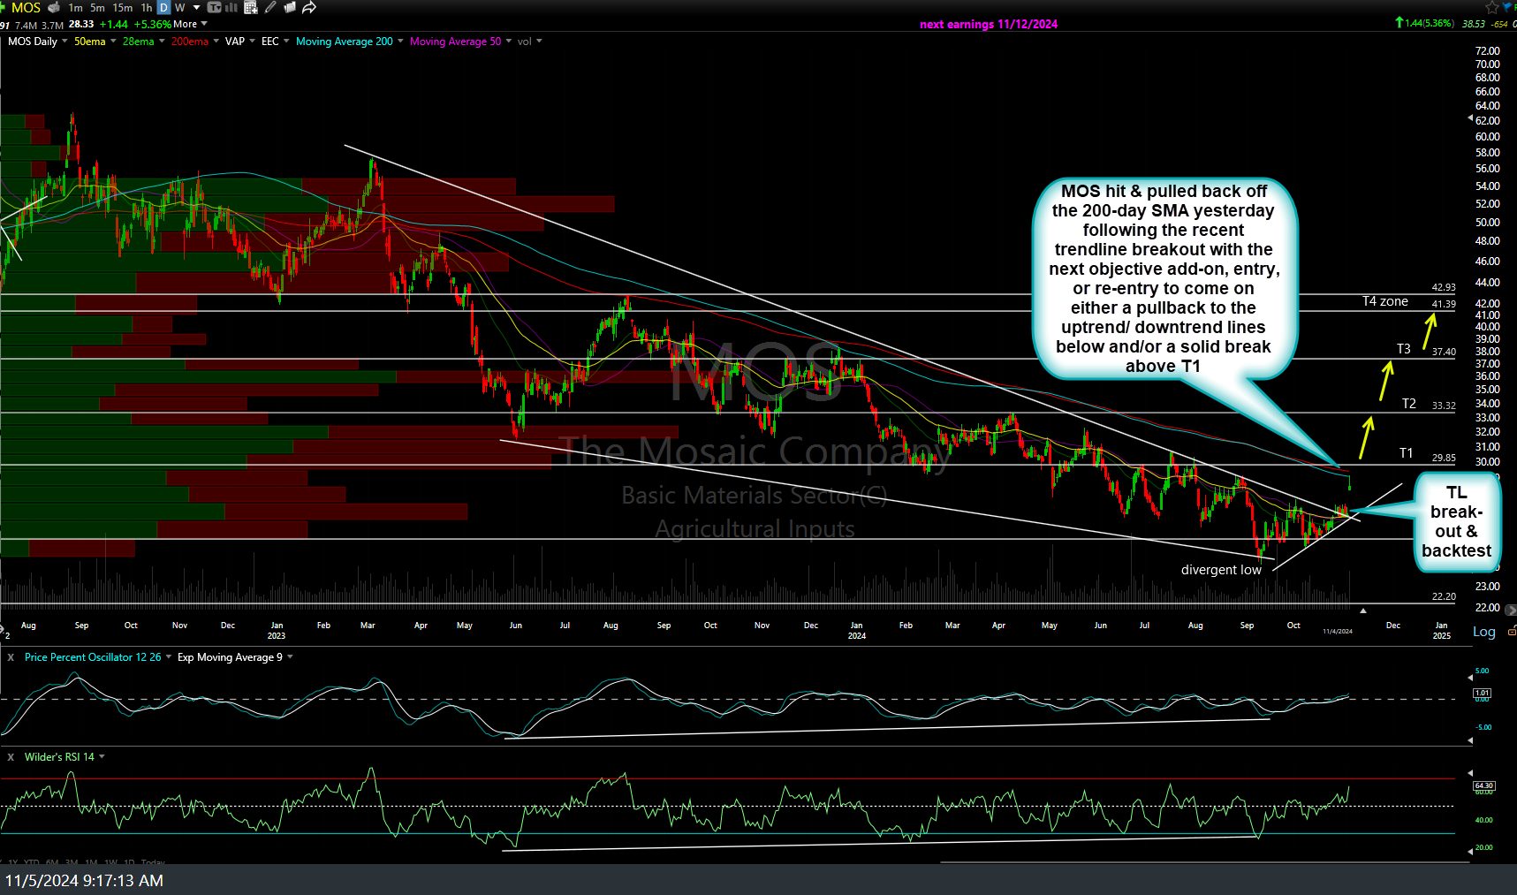This screenshot has width=1517, height=895.
Task: Click the chart templates folder icon
Action: click(x=290, y=7)
